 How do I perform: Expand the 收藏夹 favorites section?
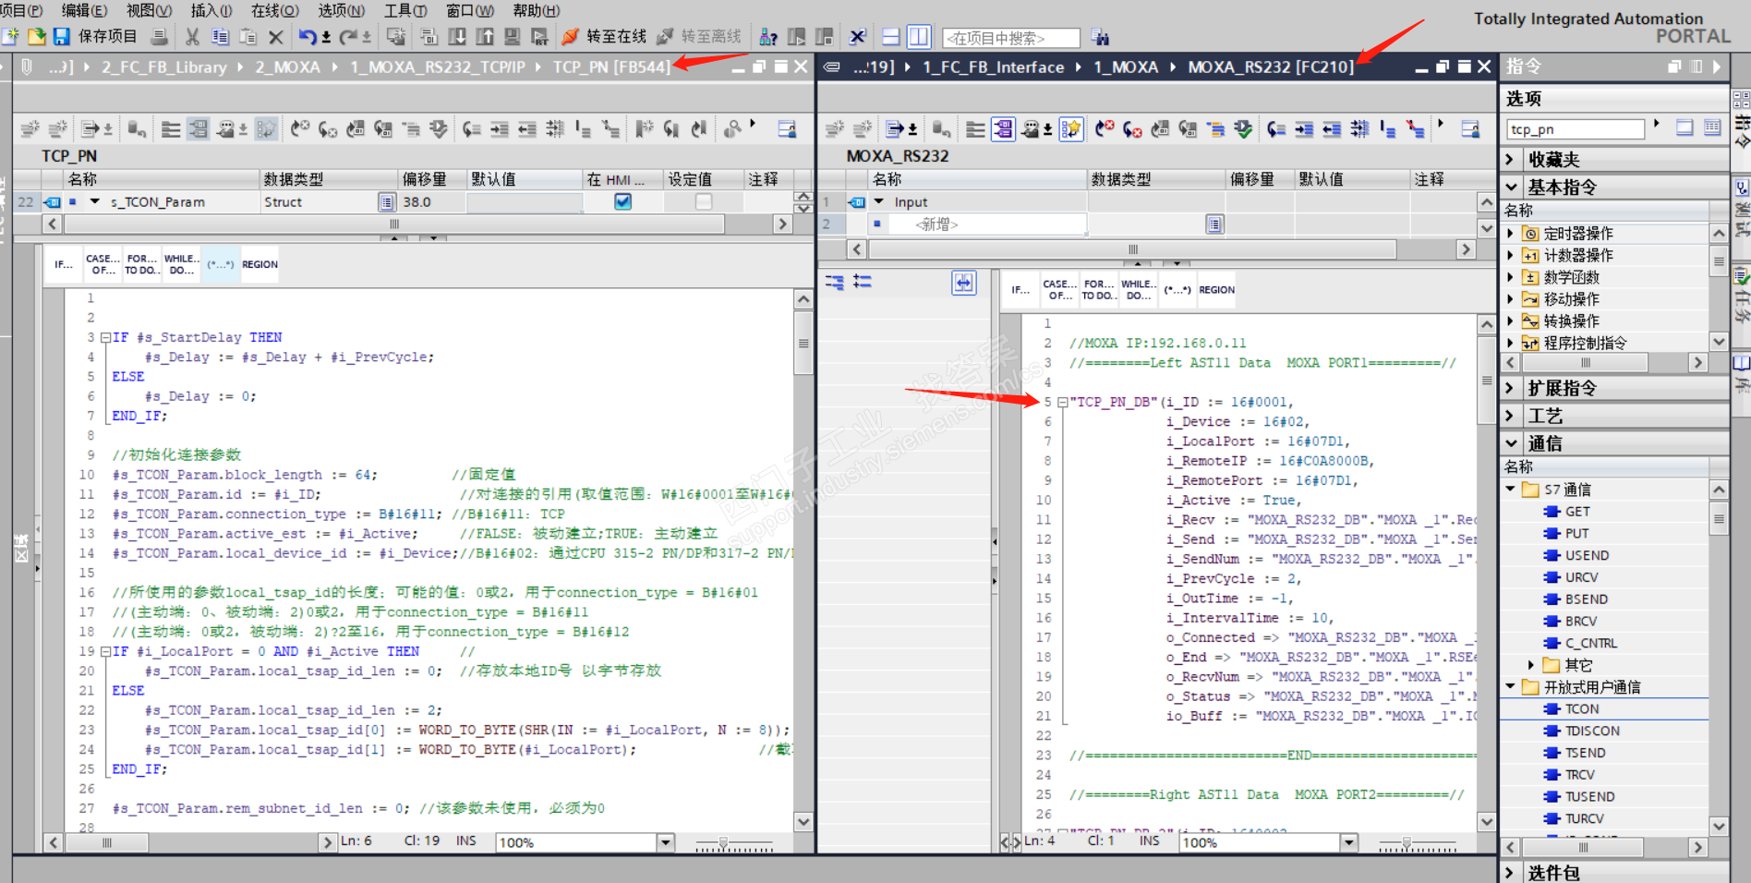pyautogui.click(x=1511, y=160)
